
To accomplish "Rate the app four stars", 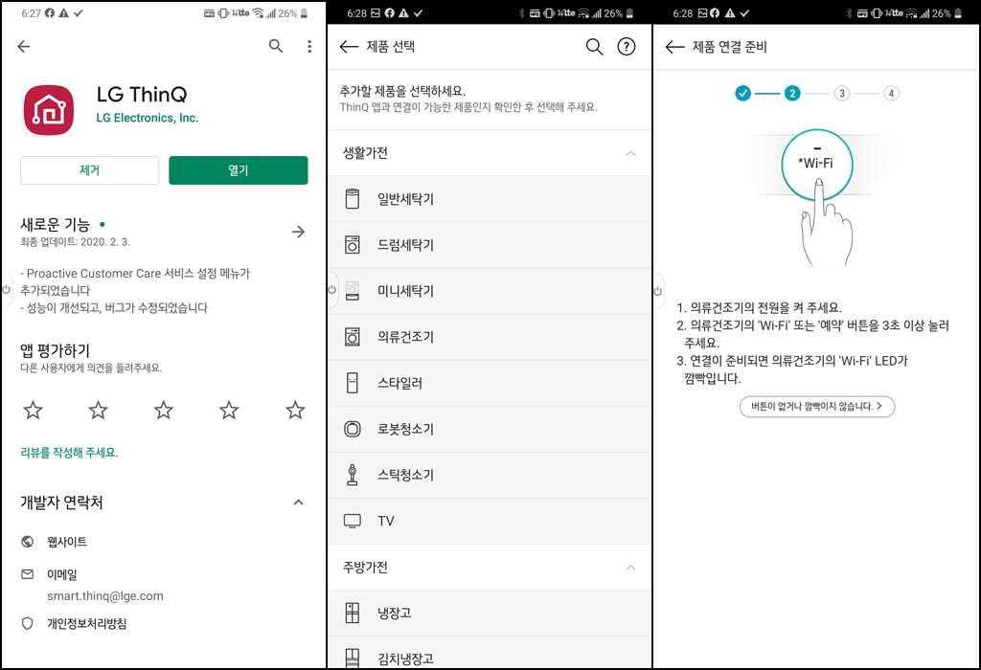I will [229, 410].
